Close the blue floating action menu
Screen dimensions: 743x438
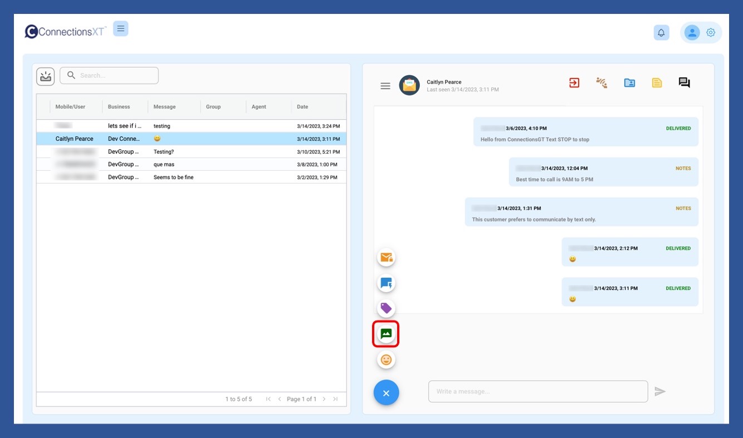(386, 393)
